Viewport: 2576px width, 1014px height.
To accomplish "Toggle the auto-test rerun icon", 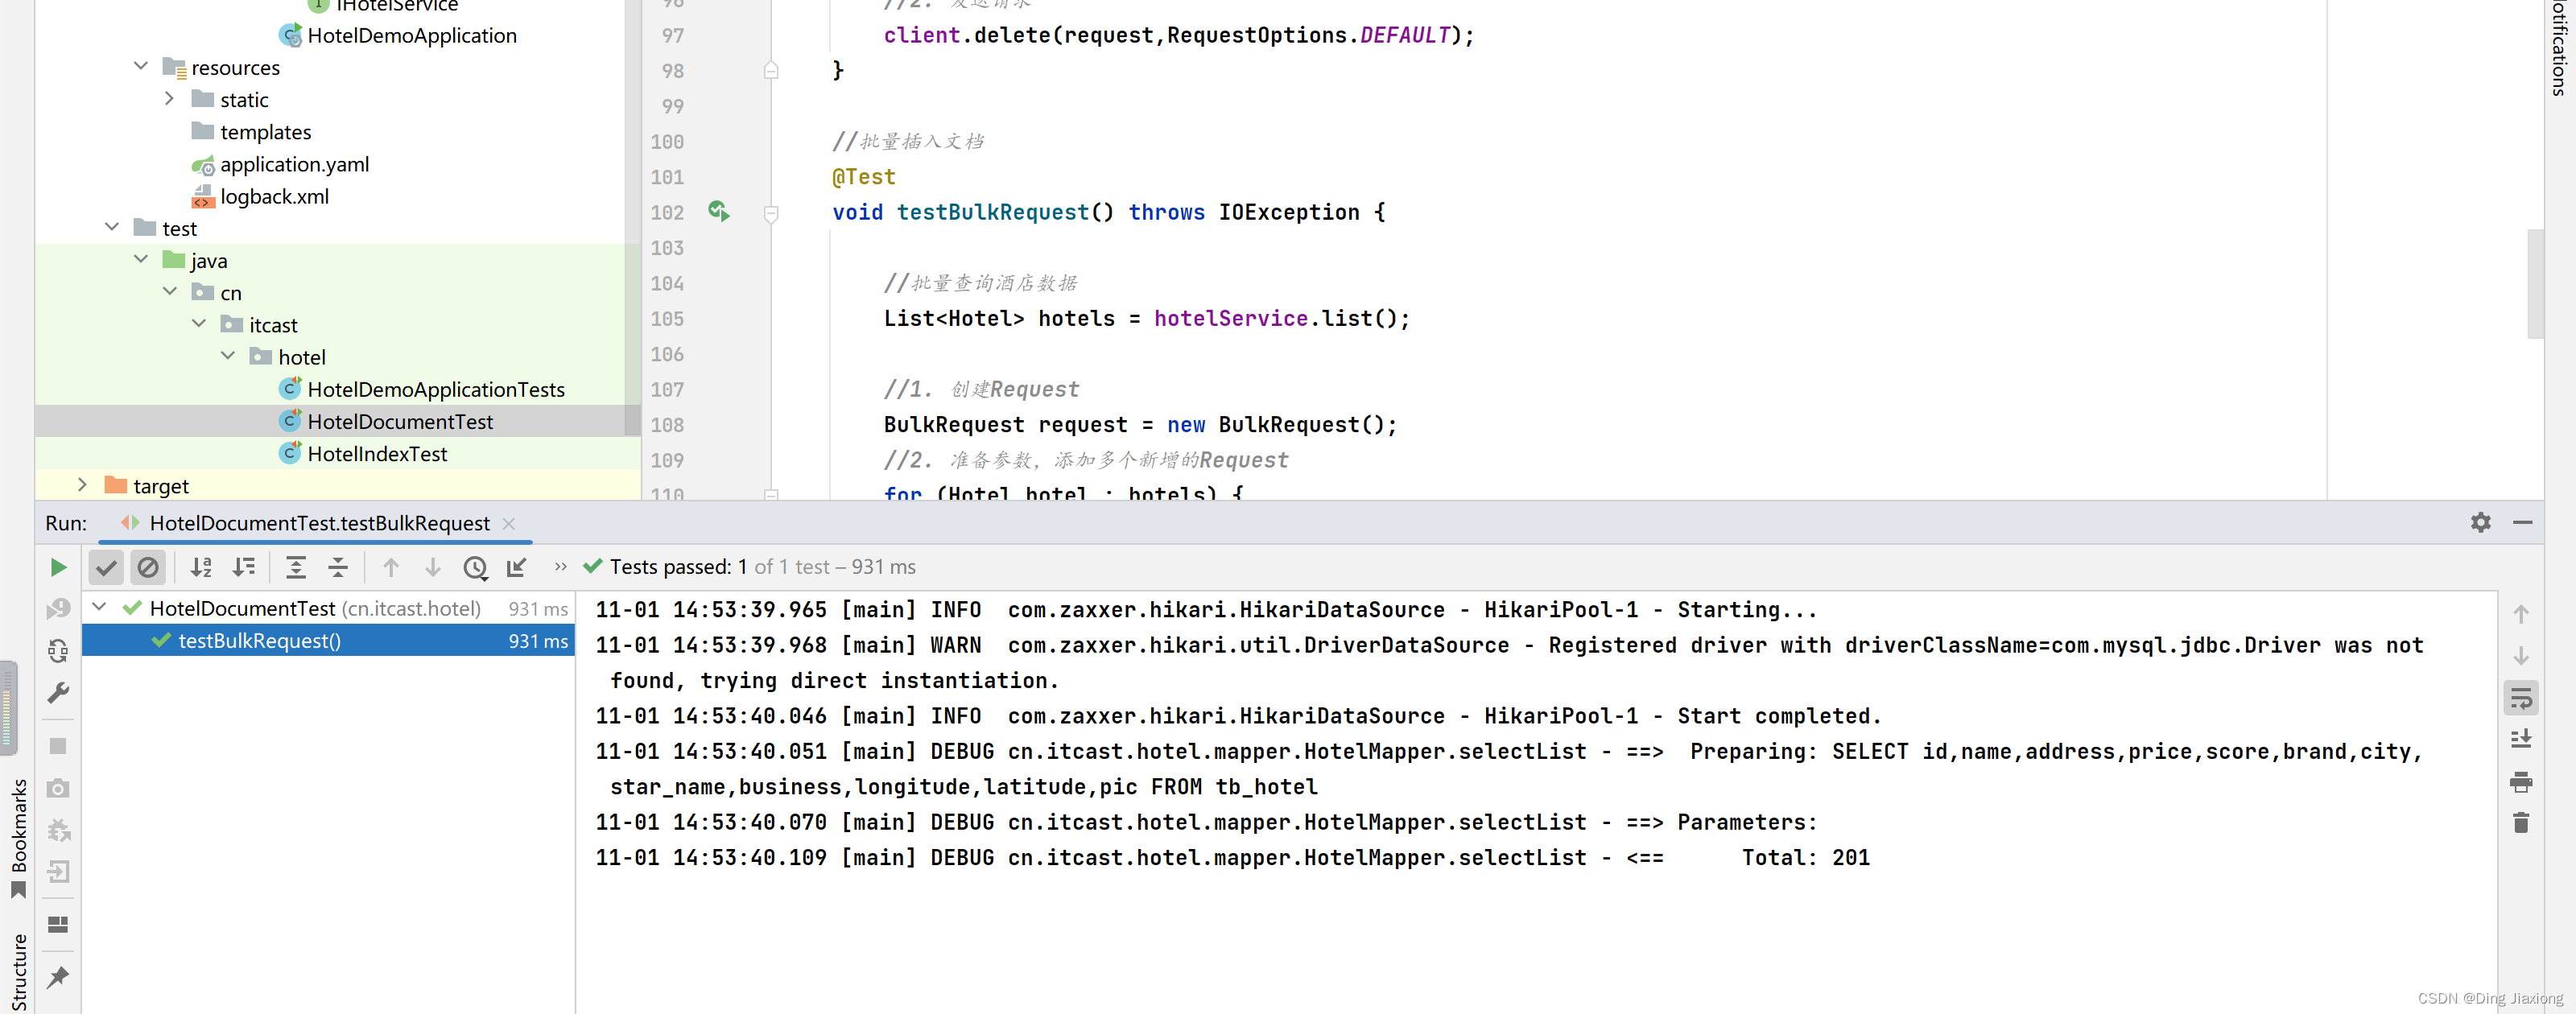I will coord(58,651).
